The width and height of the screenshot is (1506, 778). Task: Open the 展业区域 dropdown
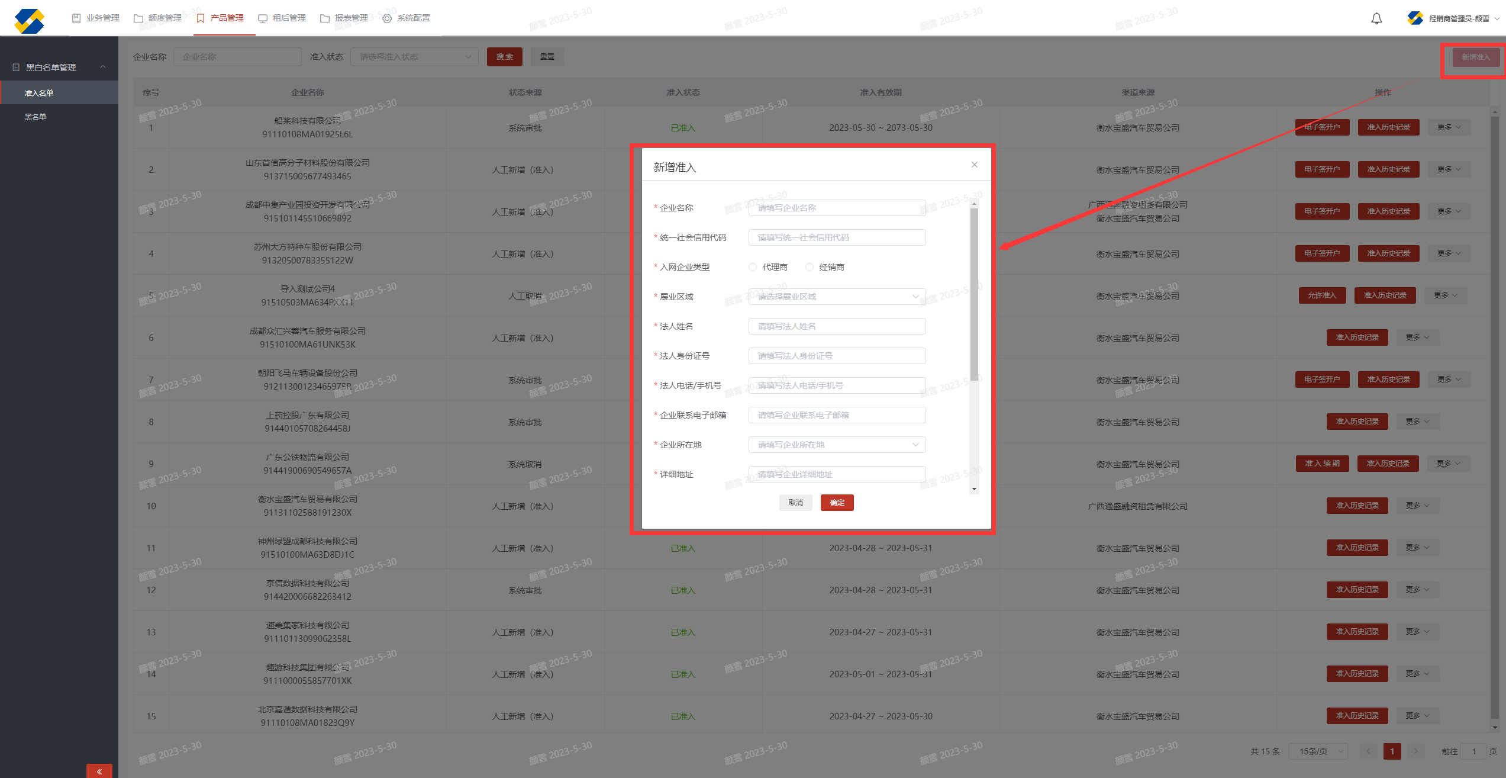(x=837, y=297)
